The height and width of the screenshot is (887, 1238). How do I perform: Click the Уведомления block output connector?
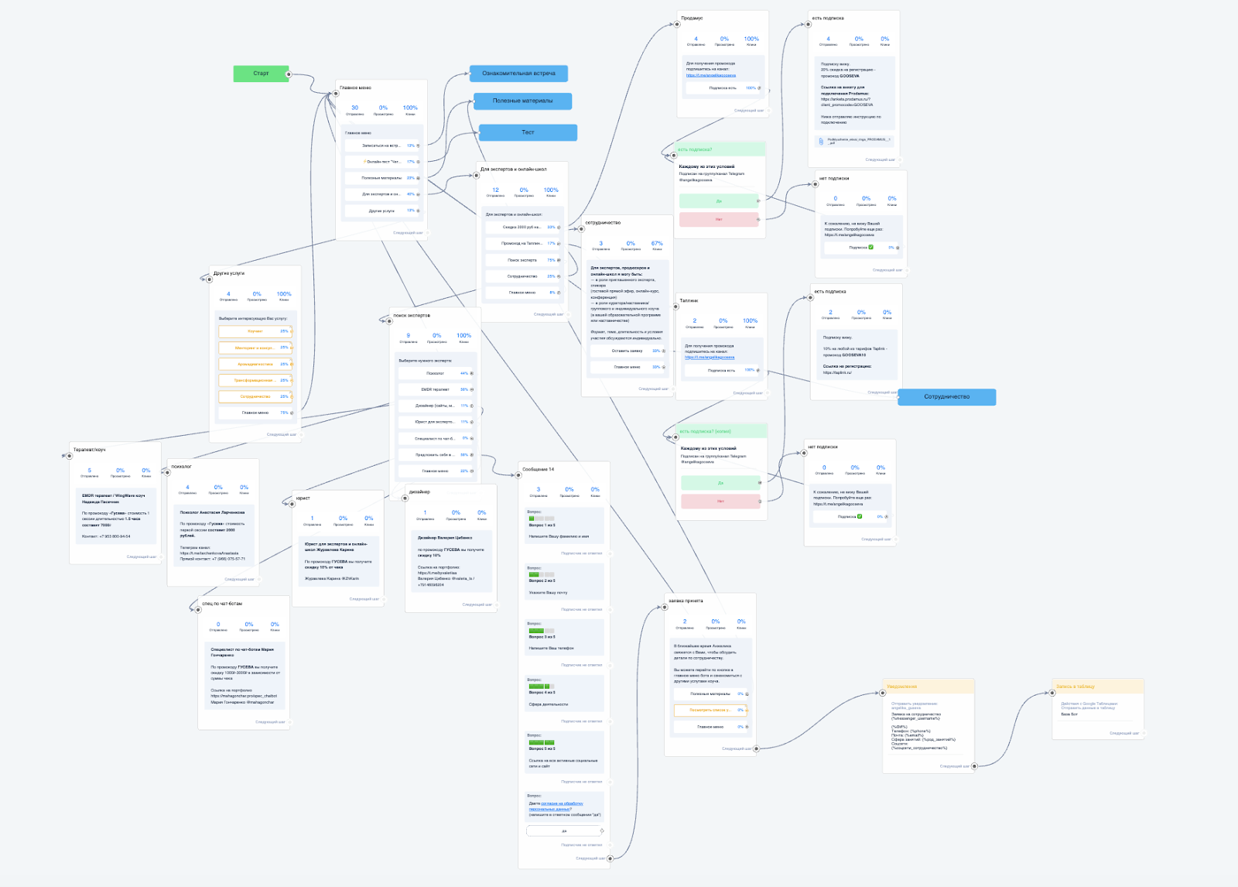[x=974, y=766]
